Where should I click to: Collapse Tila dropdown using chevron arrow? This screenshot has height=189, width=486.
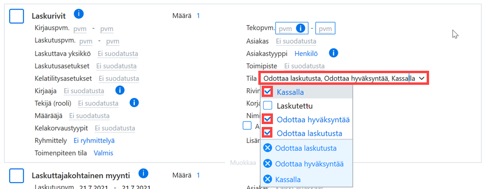click(x=421, y=79)
